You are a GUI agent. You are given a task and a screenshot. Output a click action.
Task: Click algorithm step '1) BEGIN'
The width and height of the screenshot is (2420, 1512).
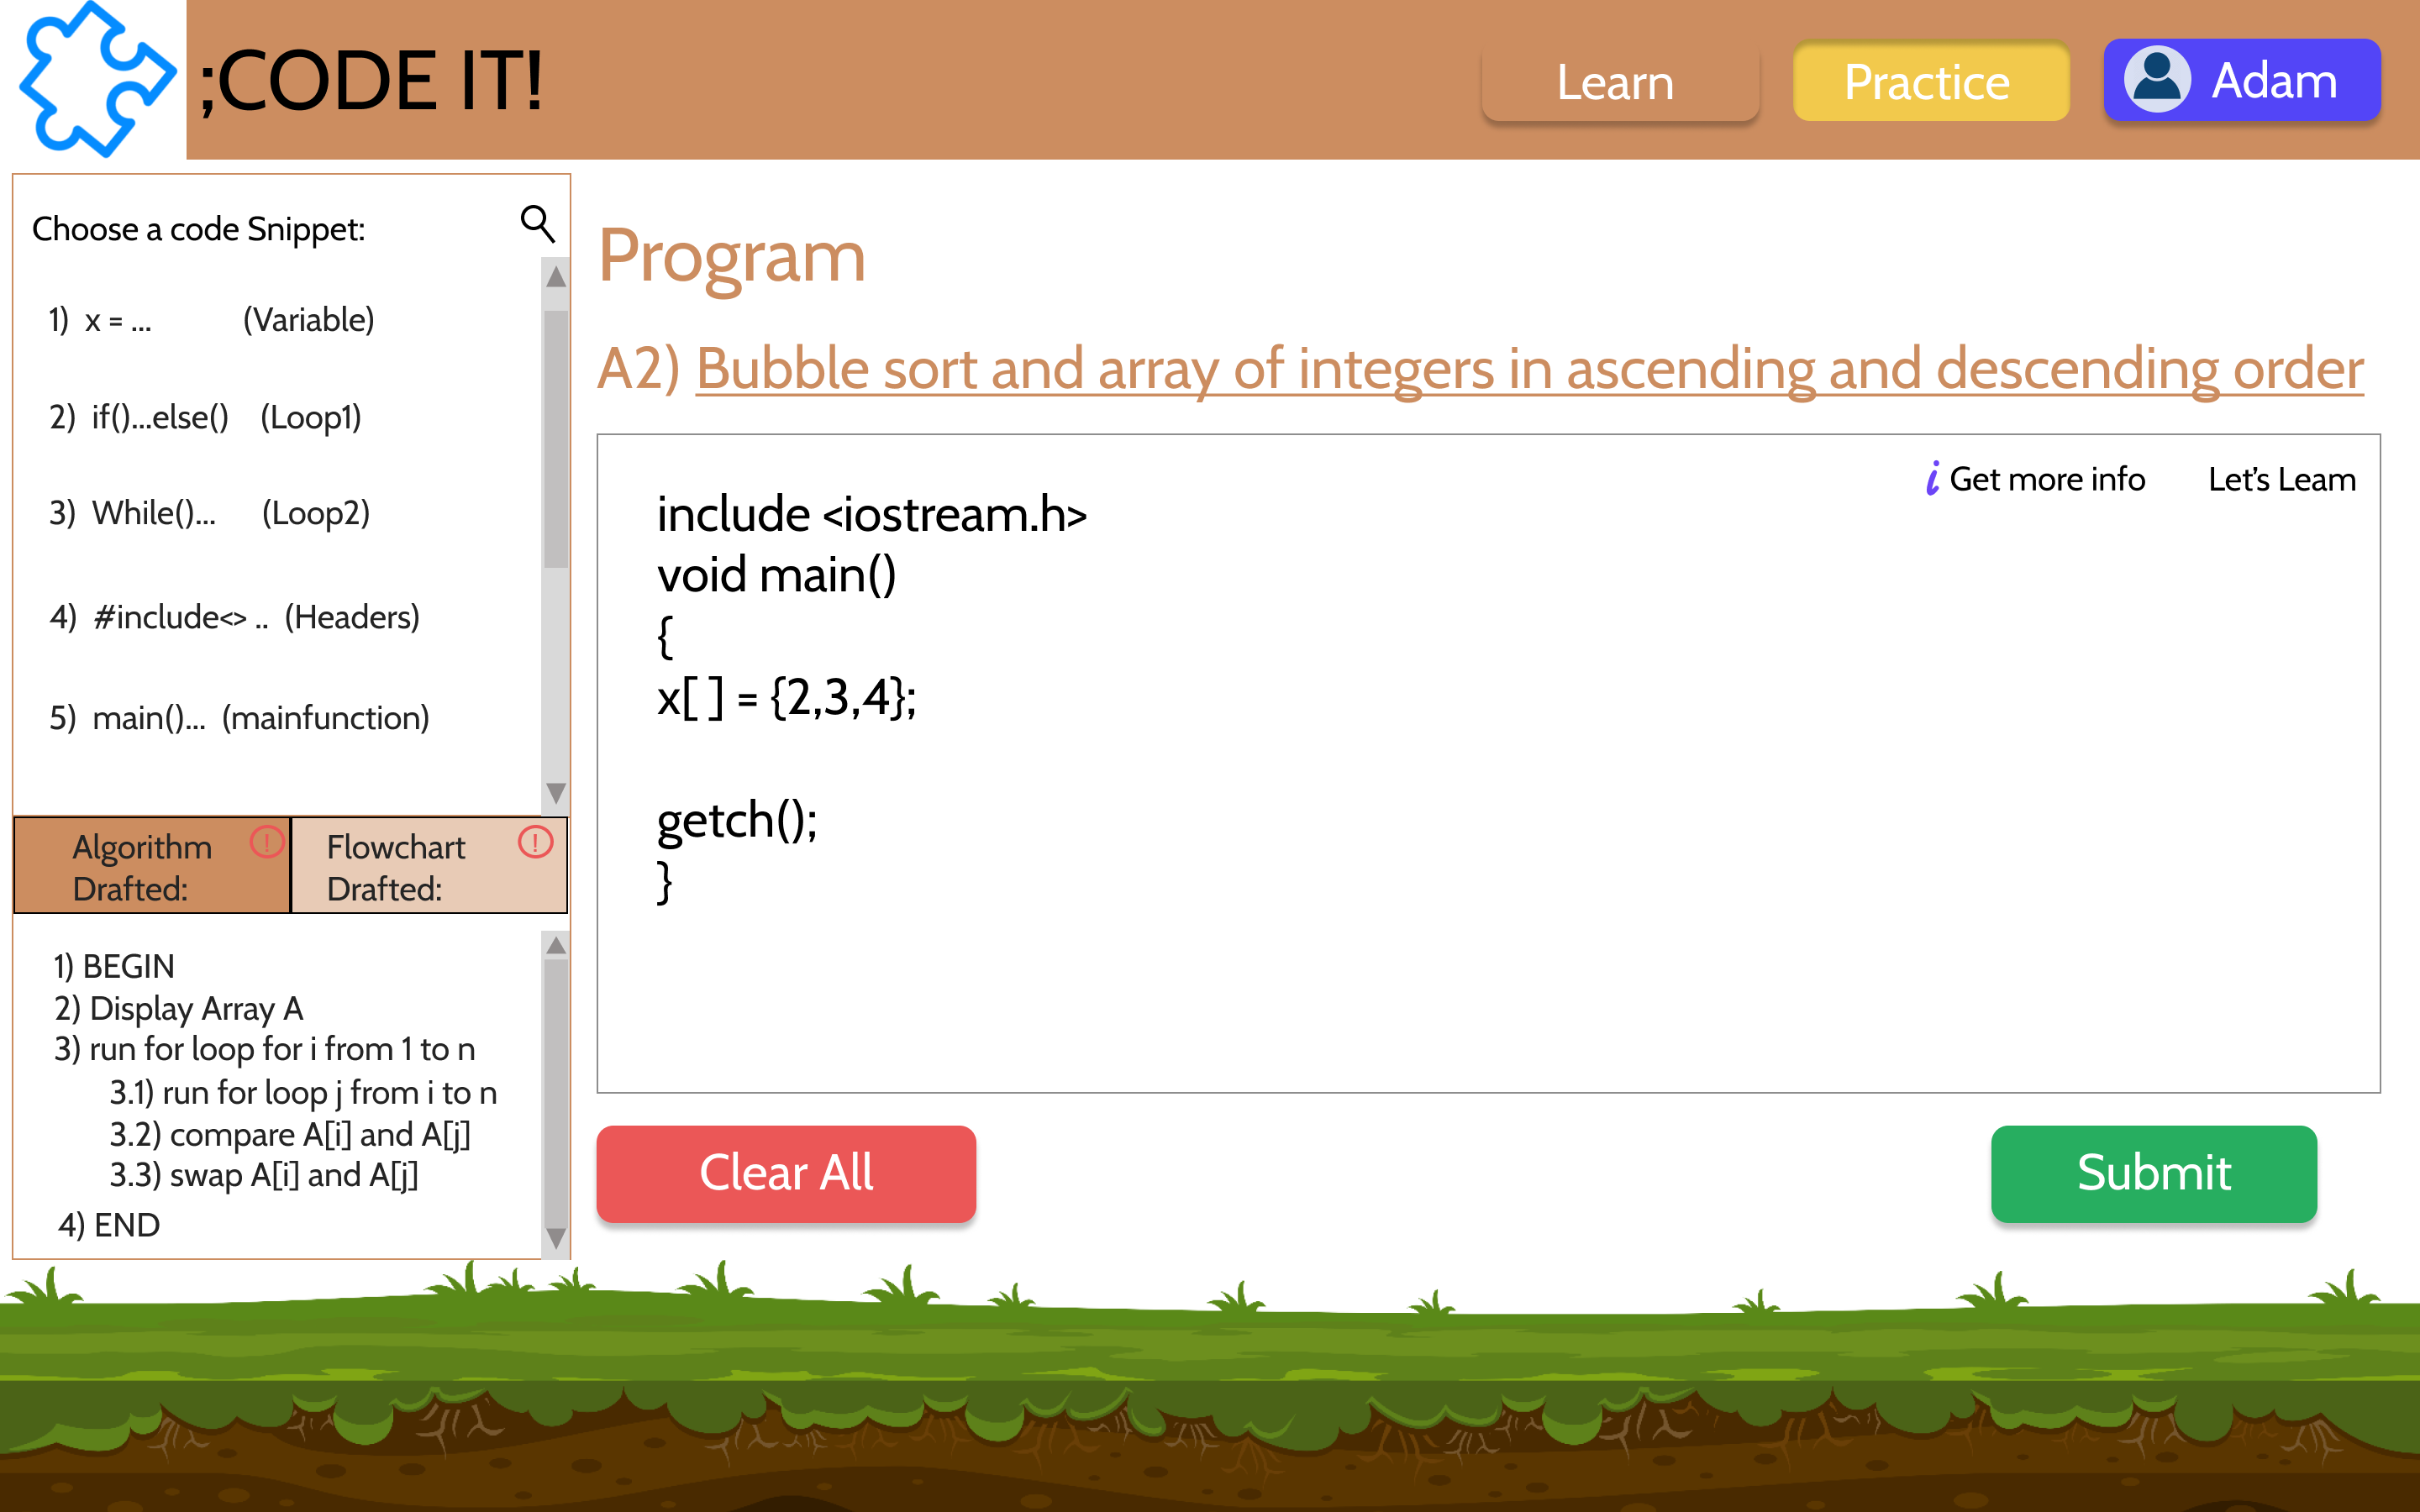coord(114,967)
